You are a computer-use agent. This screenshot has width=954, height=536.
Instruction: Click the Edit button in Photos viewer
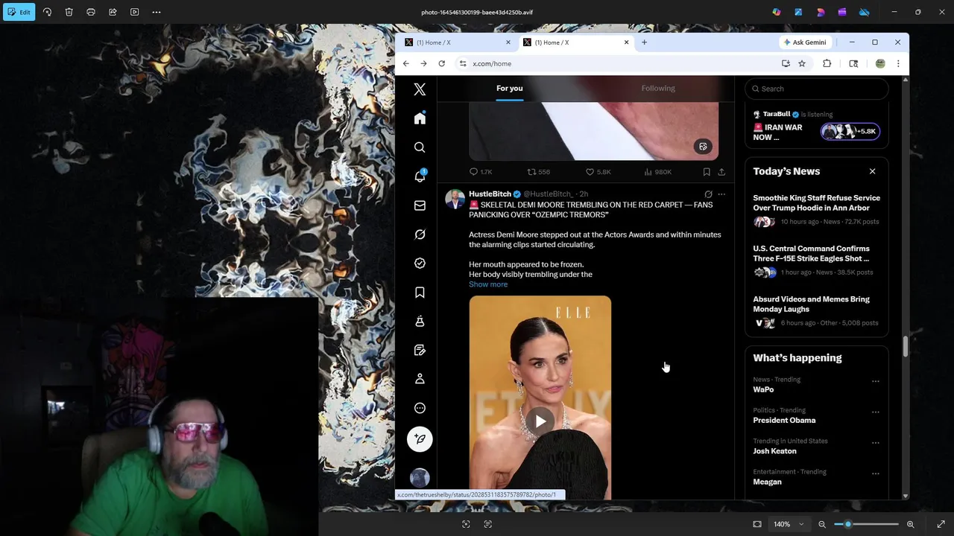point(19,12)
